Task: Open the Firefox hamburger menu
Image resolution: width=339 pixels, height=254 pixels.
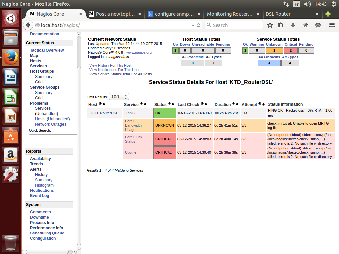Action: tap(332, 25)
